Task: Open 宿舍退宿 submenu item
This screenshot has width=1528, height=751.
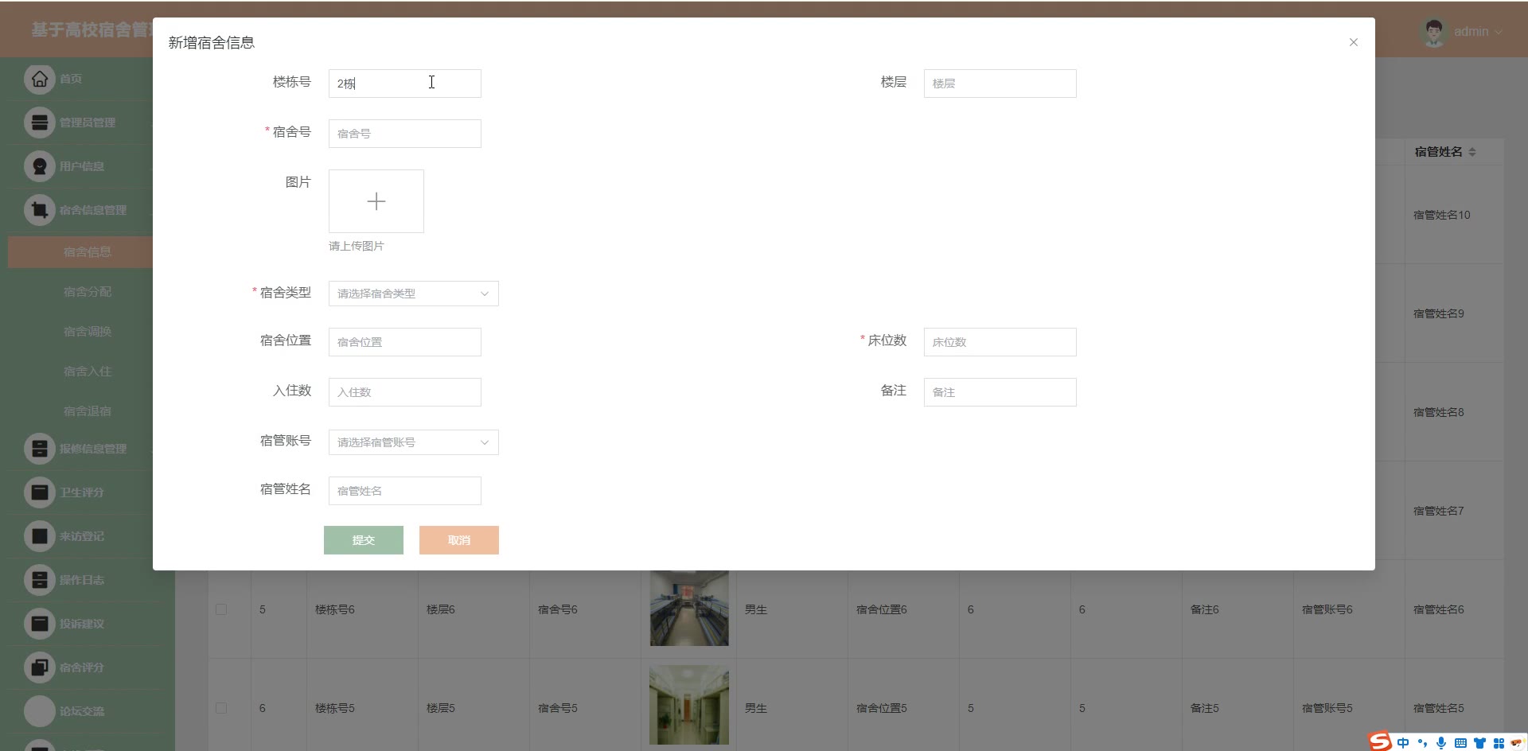Action: pyautogui.click(x=88, y=411)
